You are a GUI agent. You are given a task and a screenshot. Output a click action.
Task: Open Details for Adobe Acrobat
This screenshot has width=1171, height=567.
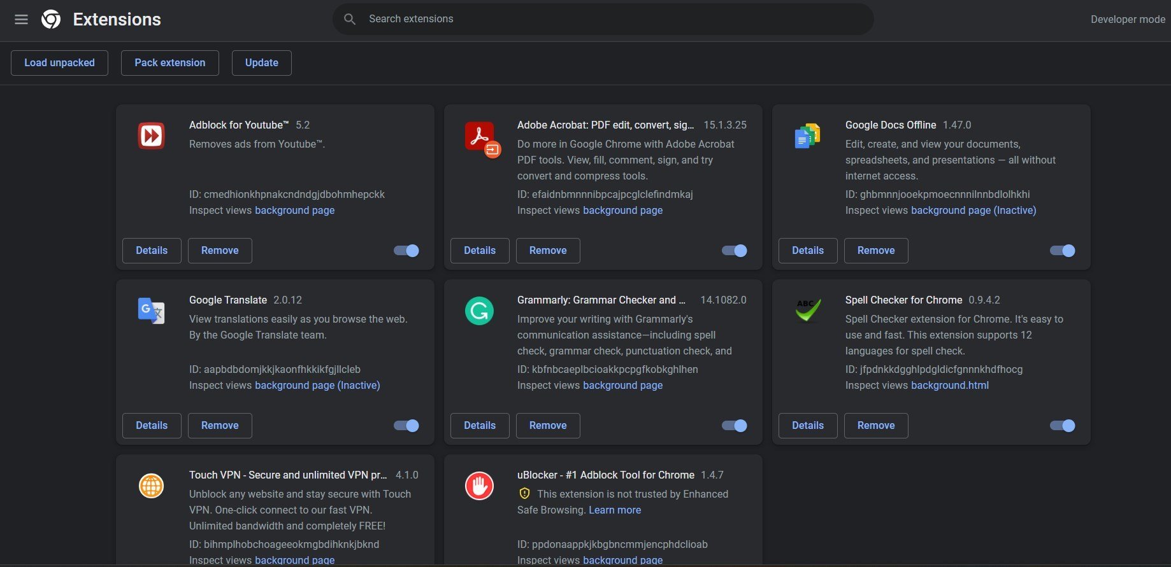point(480,251)
